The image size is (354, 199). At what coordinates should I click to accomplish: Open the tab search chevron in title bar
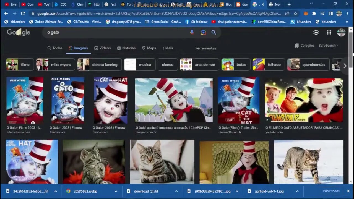click(311, 4)
